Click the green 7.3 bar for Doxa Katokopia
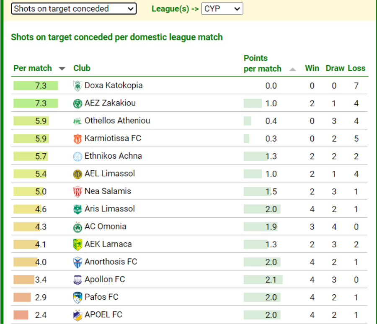This screenshot has height=324, width=377. (x=36, y=86)
